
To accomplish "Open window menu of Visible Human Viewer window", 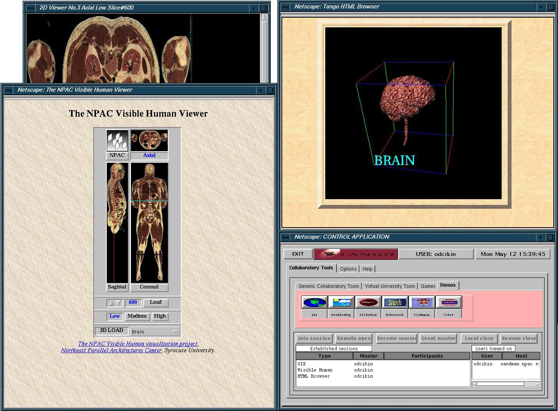I will point(8,90).
